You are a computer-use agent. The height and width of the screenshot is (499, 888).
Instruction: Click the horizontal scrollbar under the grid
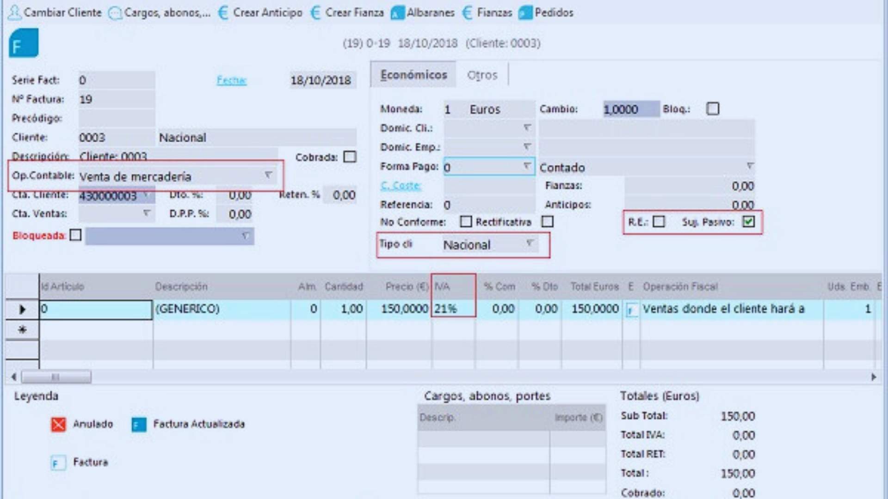[55, 377]
